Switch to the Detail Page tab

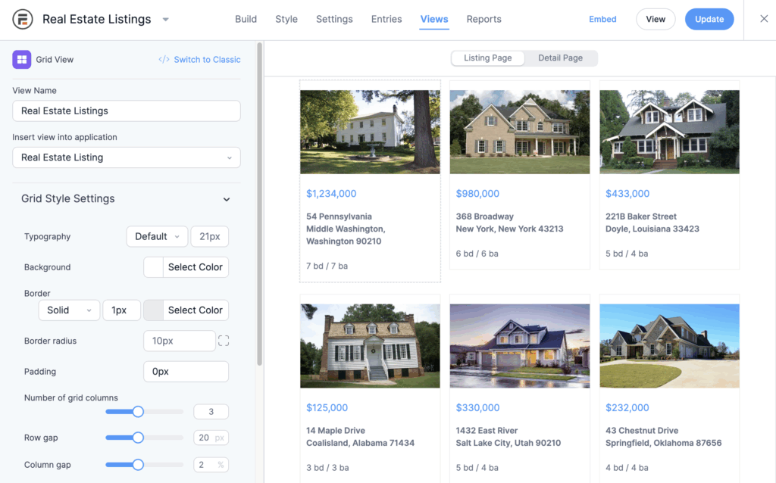561,58
